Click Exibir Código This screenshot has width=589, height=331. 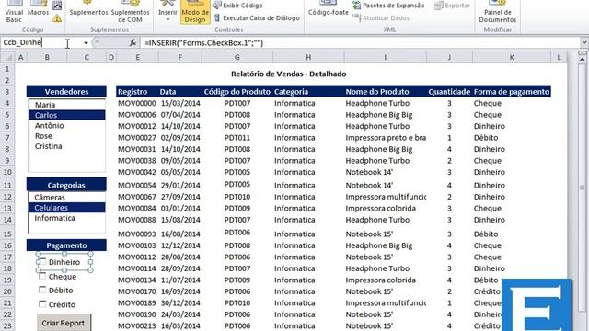point(238,6)
